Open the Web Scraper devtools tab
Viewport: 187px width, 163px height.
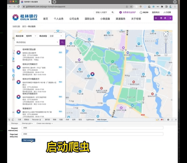[x=102, y=120]
